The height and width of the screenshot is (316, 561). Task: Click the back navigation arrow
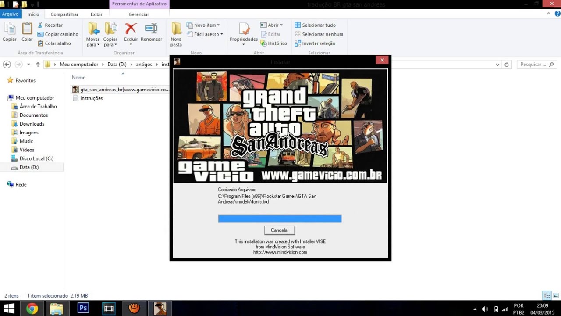pos(7,65)
